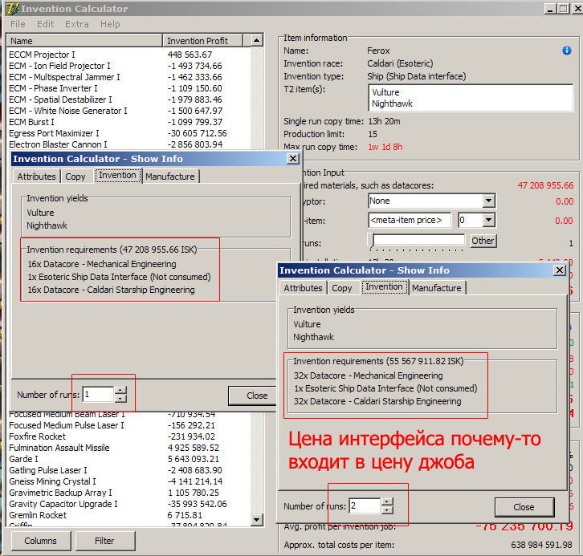Screen dimensions: 583x556
Task: Select ECM - Spatial Destabilizer I row
Action: point(128,99)
